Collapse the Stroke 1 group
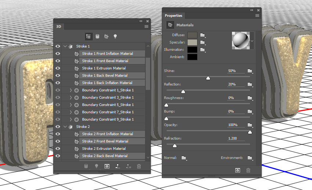The image size is (312, 190). pos(65,46)
